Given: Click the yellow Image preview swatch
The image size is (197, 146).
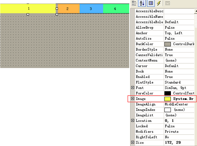Looking at the screenshot, I should tap(168, 99).
